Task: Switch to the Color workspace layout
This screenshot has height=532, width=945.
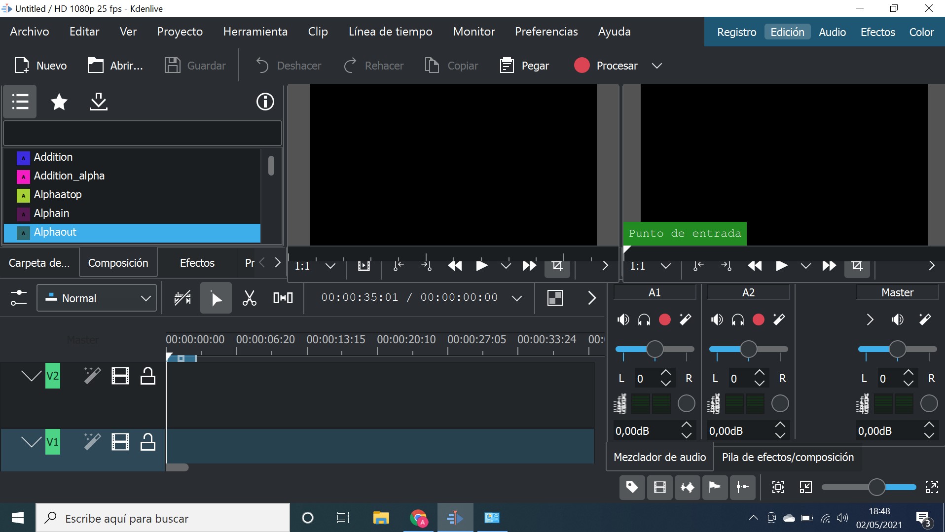Action: 921,32
